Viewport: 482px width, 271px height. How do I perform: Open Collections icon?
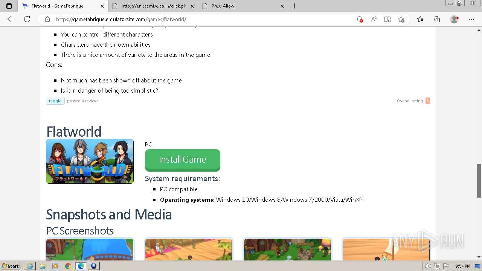pos(437,19)
